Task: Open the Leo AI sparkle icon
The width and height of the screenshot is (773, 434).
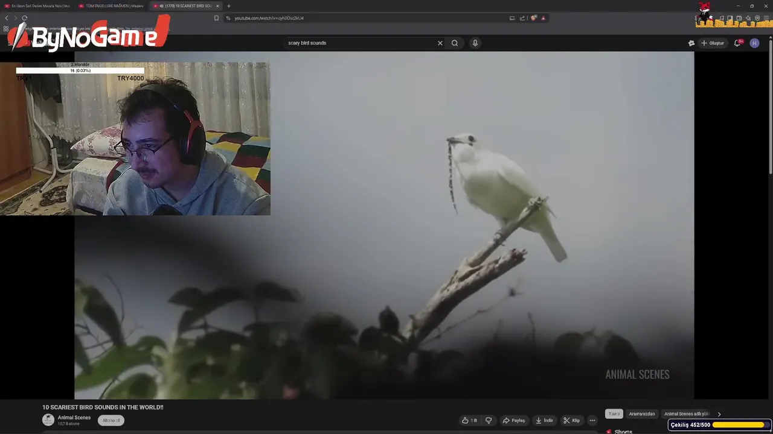Action: (748, 18)
